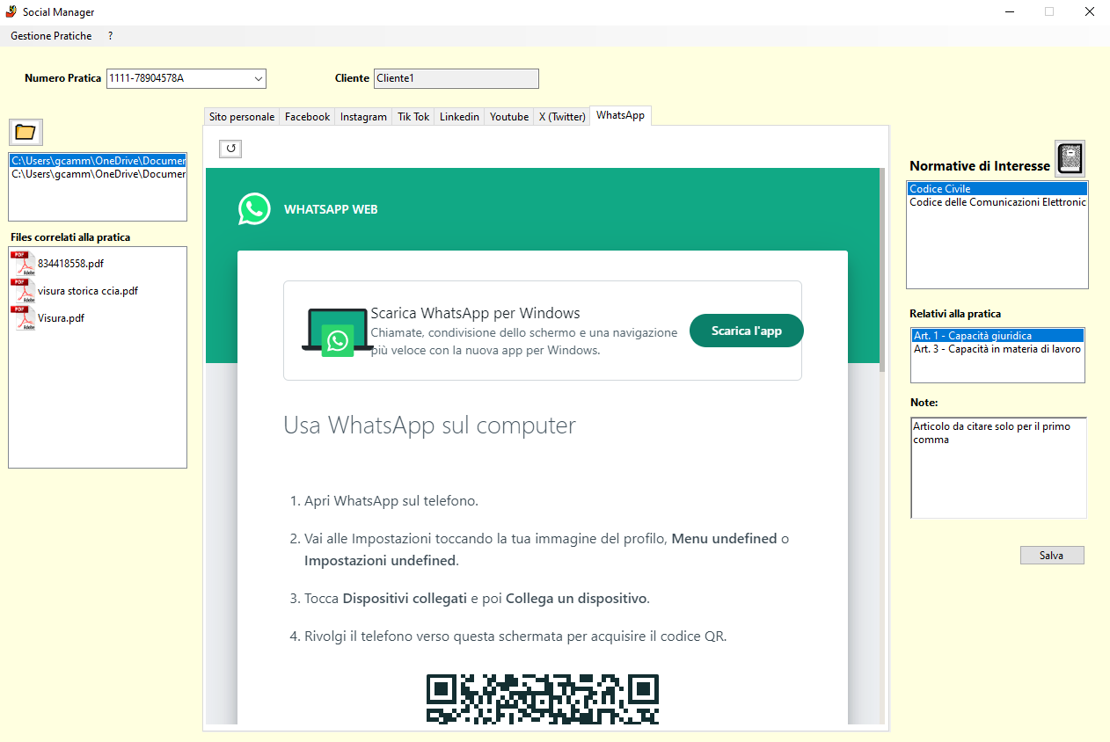Minimize the Social Manager window
1110x742 pixels.
[1009, 12]
